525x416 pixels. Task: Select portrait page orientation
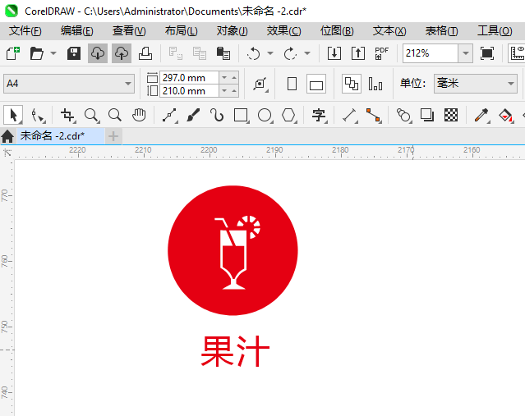[x=292, y=84]
